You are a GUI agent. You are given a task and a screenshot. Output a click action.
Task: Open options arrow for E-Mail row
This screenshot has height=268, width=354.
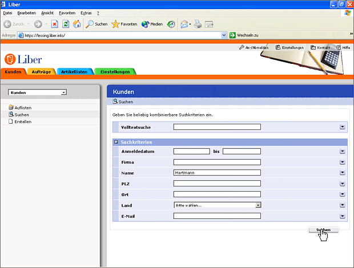coord(342,216)
